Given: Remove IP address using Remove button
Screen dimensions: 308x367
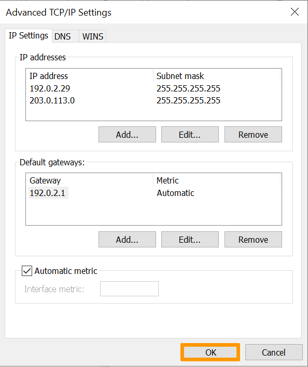Looking at the screenshot, I should pyautogui.click(x=253, y=135).
